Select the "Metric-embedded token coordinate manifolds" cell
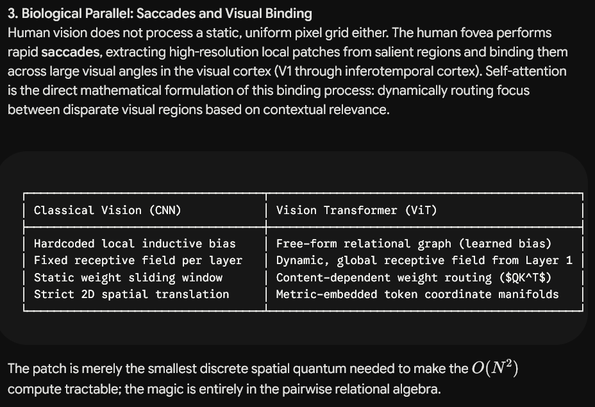The image size is (595, 407). click(417, 294)
